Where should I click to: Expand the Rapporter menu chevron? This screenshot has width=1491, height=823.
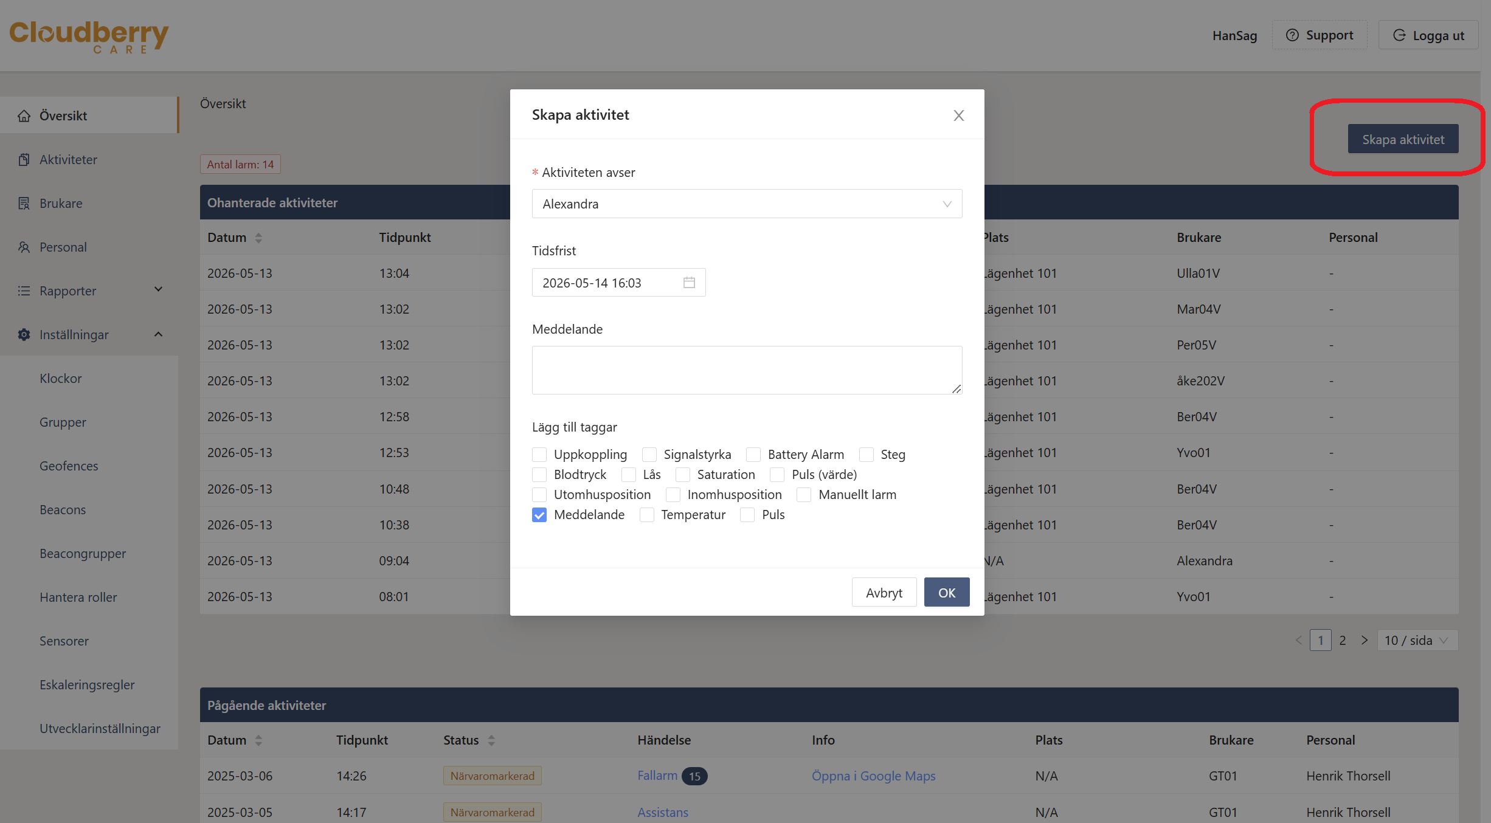(158, 290)
